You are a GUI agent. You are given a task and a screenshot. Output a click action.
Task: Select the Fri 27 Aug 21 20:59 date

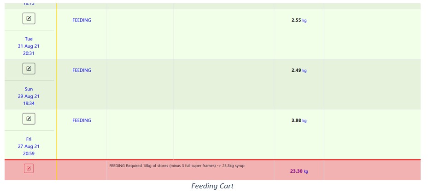(29, 146)
